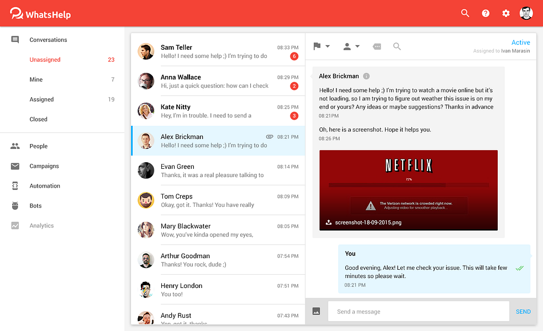The image size is (543, 331).
Task: Click Tom Creps' avatar
Action: (146, 200)
